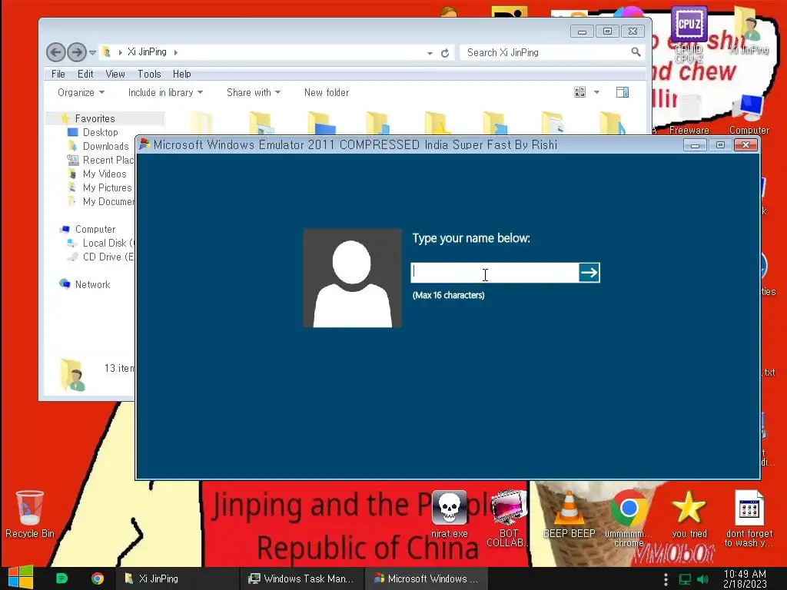Select the dont forget to wash desktop icon
Image resolution: width=787 pixels, height=590 pixels.
tap(749, 519)
